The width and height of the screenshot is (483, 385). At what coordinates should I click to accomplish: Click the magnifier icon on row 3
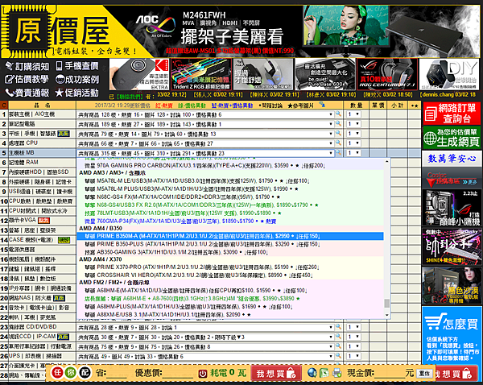(x=338, y=134)
